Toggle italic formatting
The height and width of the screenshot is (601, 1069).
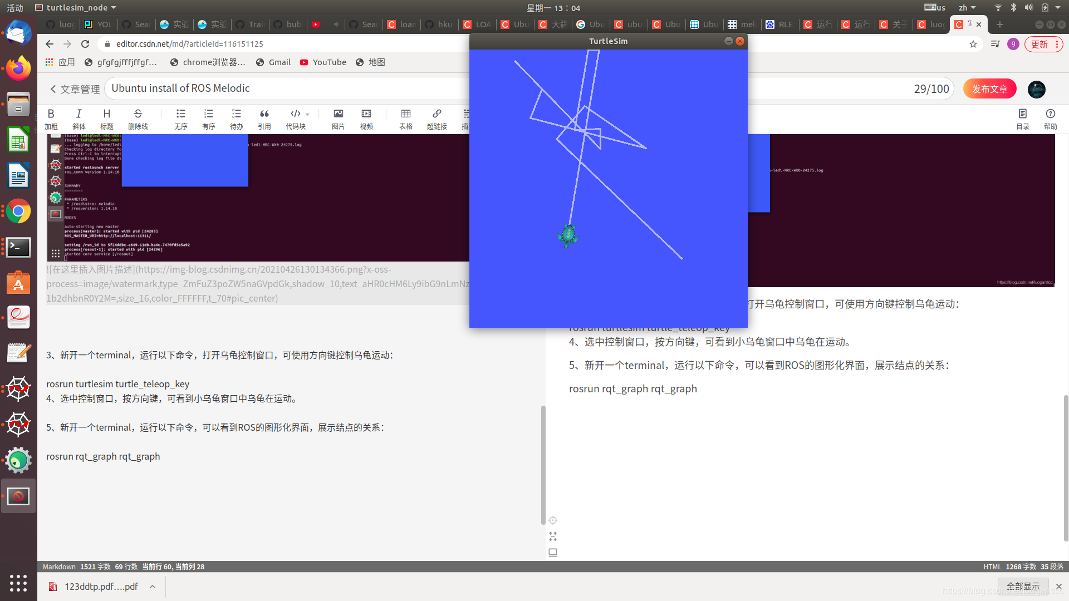click(x=79, y=119)
